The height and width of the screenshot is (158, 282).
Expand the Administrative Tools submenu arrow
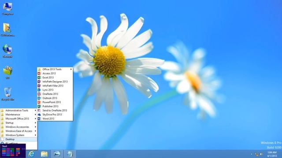pos(35,110)
